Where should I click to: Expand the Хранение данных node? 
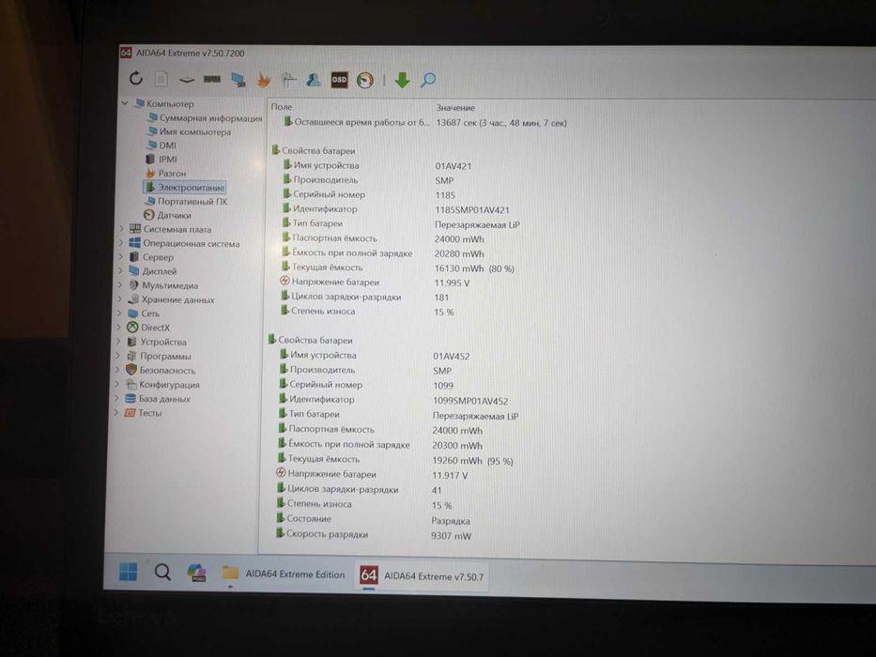(119, 299)
